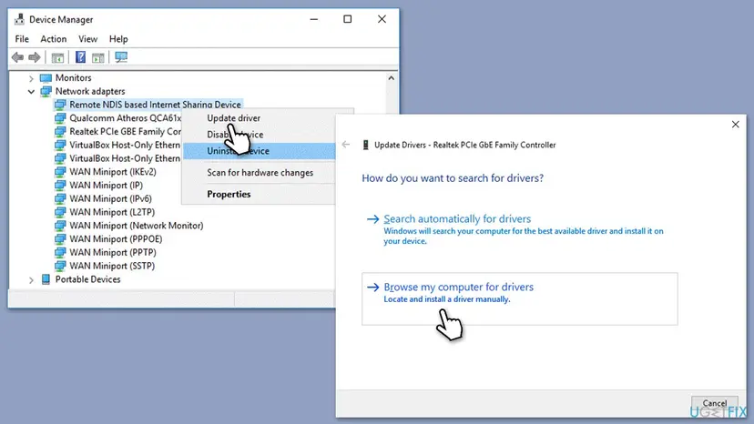The image size is (754, 424).
Task: Expand the Portable Devices category
Action: [31, 279]
